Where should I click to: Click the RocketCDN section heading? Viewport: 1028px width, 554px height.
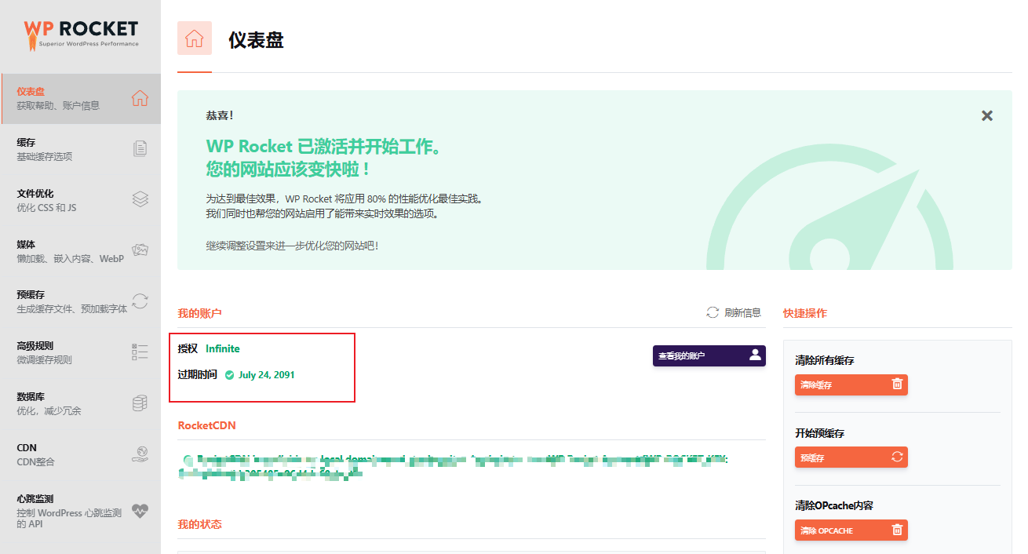[206, 425]
